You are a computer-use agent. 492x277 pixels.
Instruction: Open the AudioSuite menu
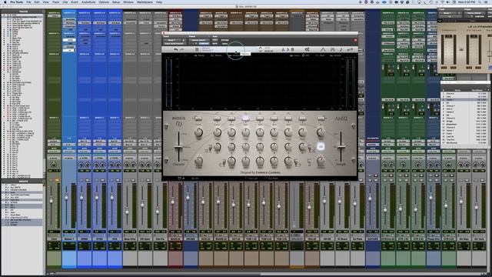pos(88,2)
